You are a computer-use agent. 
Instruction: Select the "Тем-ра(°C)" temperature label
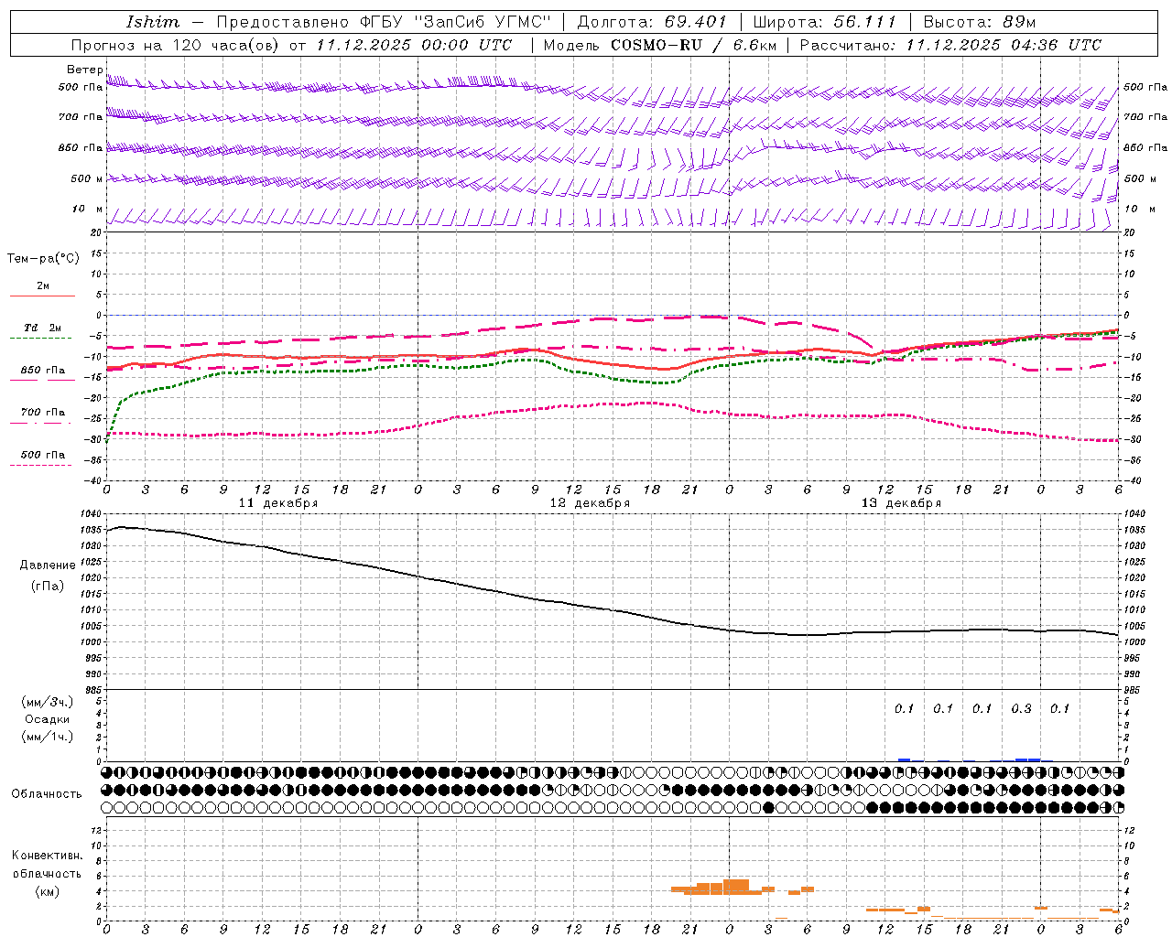click(x=43, y=259)
